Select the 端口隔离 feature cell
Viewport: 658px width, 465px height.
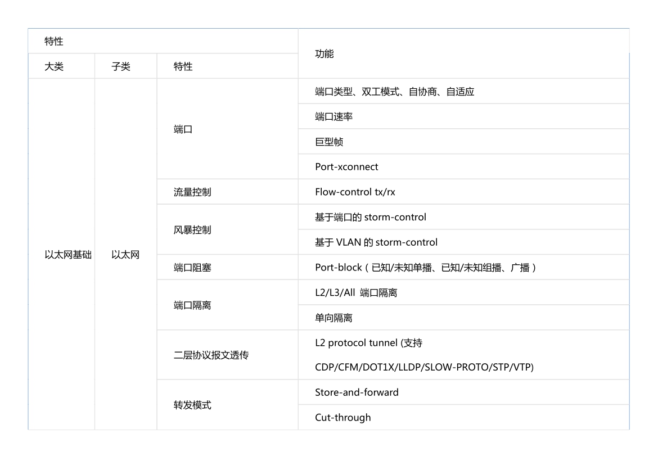tap(227, 305)
